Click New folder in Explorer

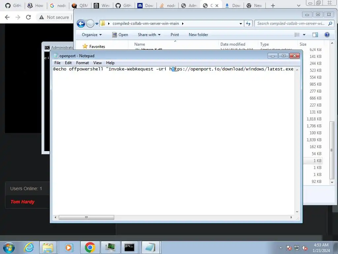coord(198,35)
